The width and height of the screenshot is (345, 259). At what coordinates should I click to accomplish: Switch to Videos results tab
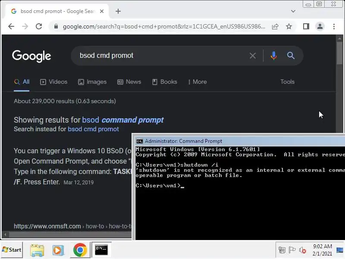(53, 82)
